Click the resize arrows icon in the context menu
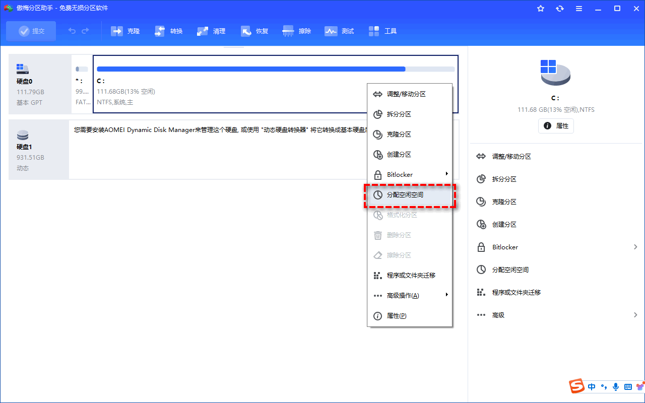The height and width of the screenshot is (403, 645). coord(377,94)
